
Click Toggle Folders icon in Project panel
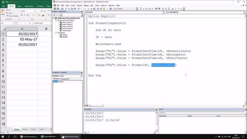(x=61, y=15)
